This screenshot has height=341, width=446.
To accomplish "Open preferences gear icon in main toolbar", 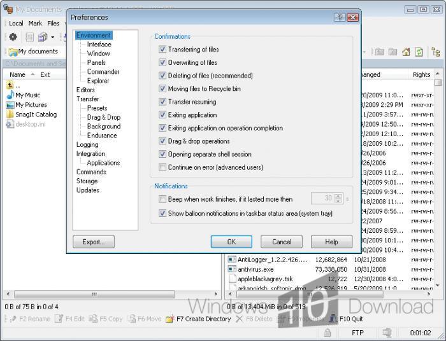I will (13, 37).
